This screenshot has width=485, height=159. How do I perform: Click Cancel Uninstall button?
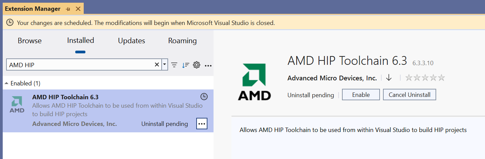coord(409,95)
